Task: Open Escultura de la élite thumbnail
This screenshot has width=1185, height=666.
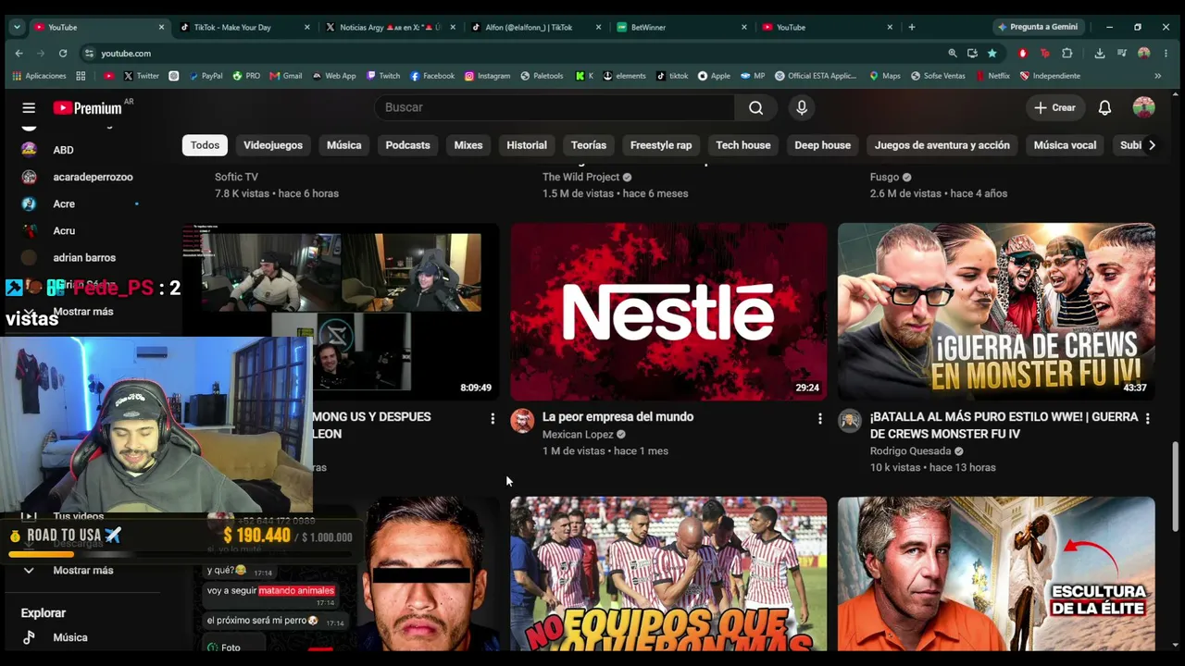Action: point(996,574)
